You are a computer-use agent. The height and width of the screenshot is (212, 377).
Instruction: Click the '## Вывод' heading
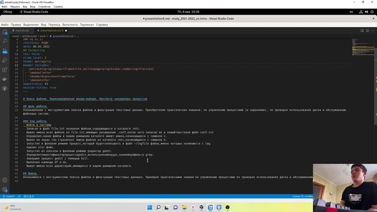point(30,173)
